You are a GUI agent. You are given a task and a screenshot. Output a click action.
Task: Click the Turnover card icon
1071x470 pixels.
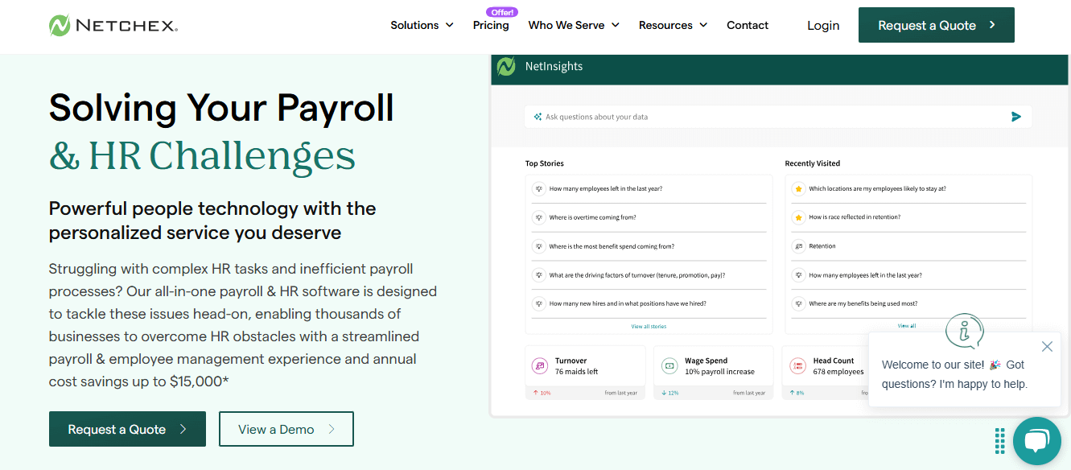[540, 366]
